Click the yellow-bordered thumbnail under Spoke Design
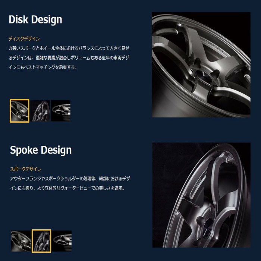The image size is (261, 261). tap(41, 241)
